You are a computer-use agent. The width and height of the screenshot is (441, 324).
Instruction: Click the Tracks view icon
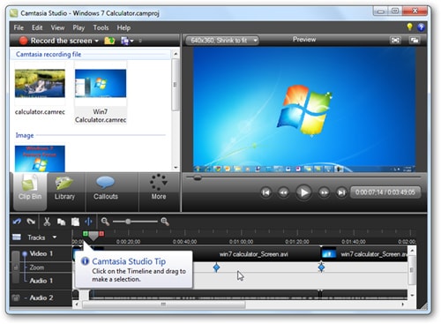click(x=17, y=237)
